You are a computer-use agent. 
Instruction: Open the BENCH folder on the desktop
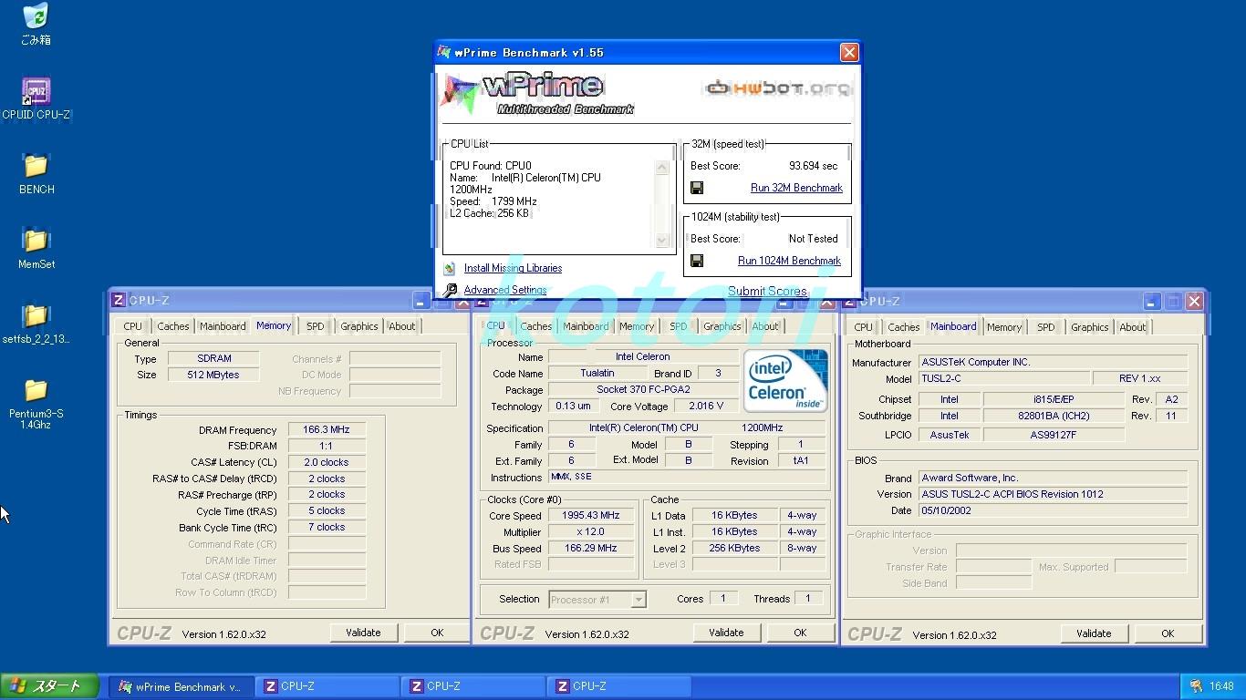(36, 166)
